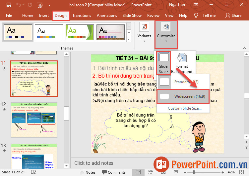
Task: Expand the full Themes gallery
Action: pos(129,39)
